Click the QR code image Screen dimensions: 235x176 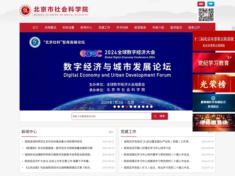pos(206,15)
